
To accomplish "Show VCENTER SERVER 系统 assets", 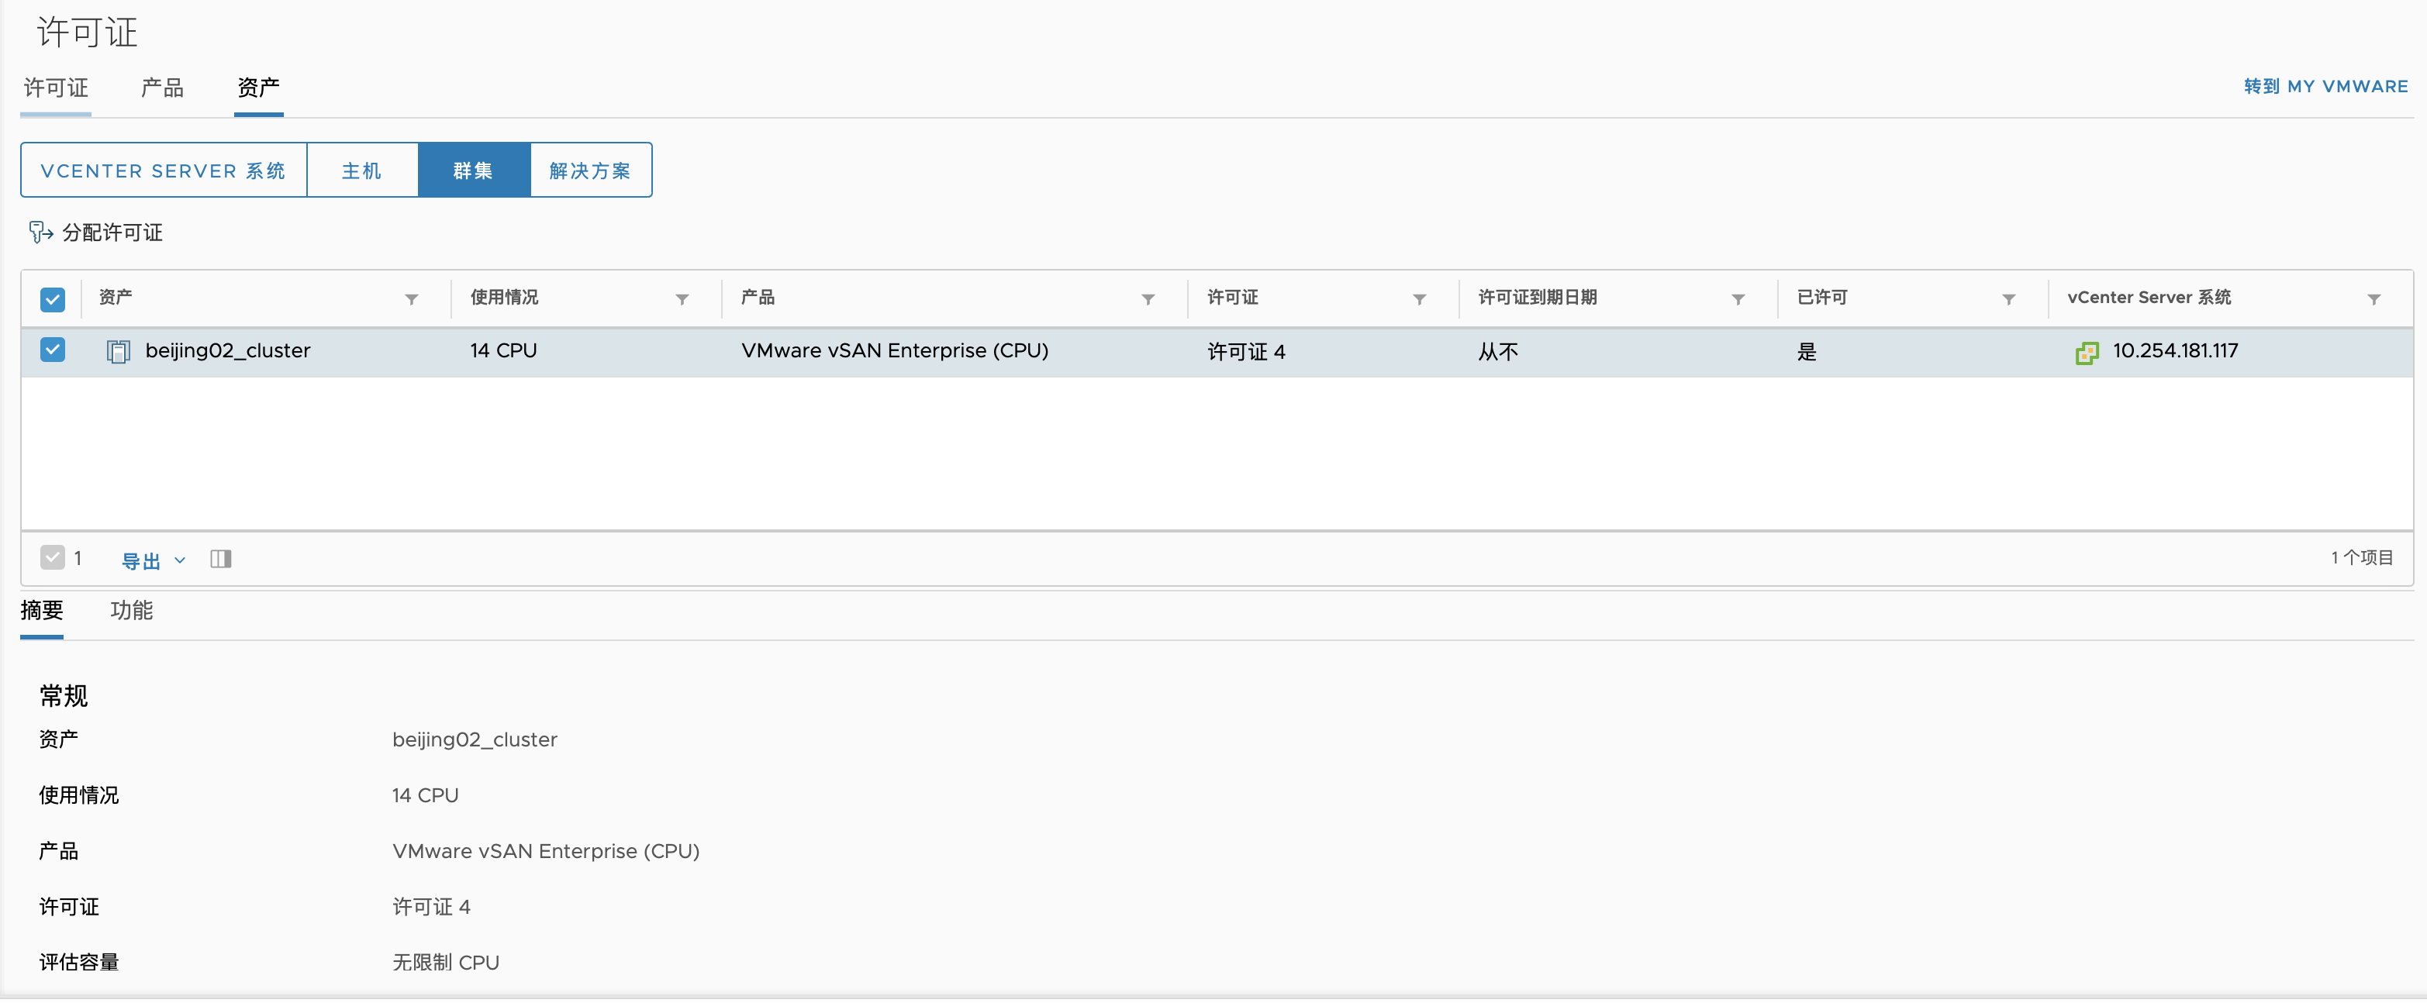I will [164, 171].
